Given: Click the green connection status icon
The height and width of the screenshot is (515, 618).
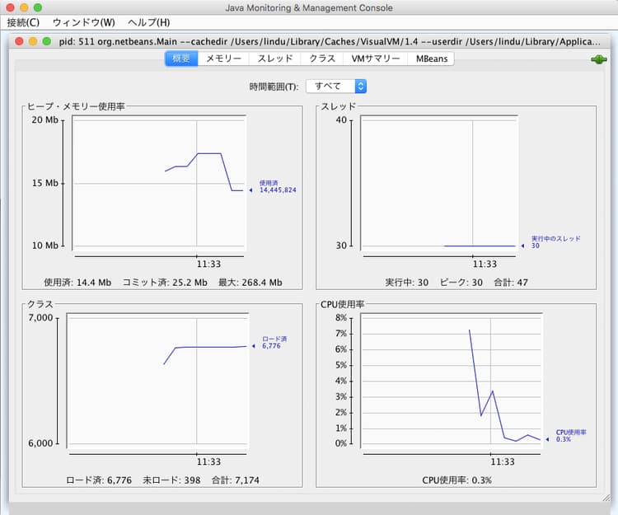Looking at the screenshot, I should coord(599,59).
